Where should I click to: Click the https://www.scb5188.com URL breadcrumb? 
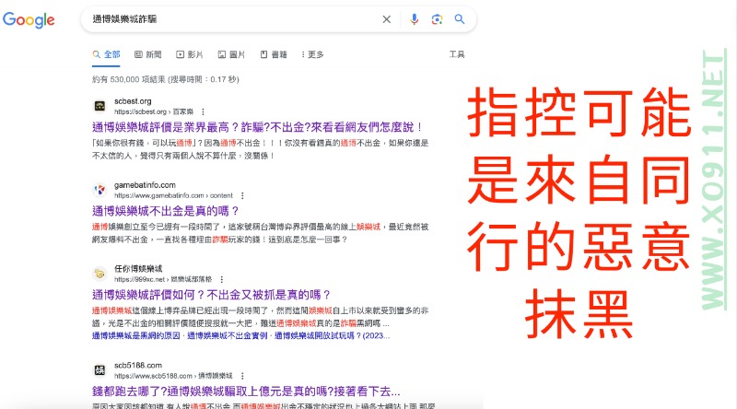(x=173, y=376)
